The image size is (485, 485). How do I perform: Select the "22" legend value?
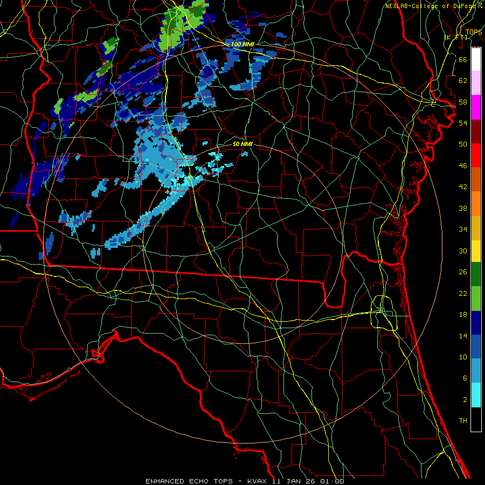click(x=463, y=293)
